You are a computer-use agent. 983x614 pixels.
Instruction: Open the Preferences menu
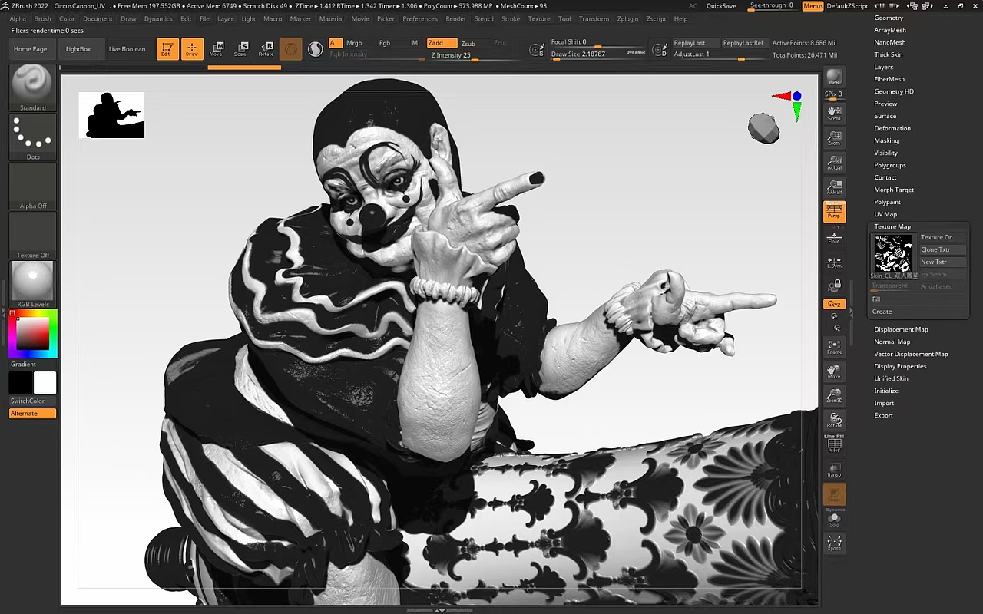(420, 18)
